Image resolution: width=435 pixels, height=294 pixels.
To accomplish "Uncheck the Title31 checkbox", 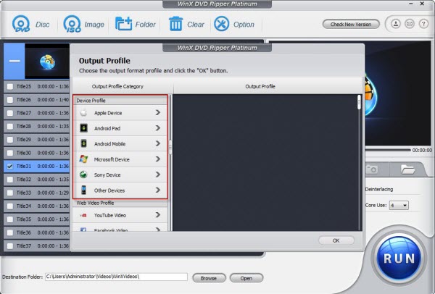I will (x=10, y=167).
